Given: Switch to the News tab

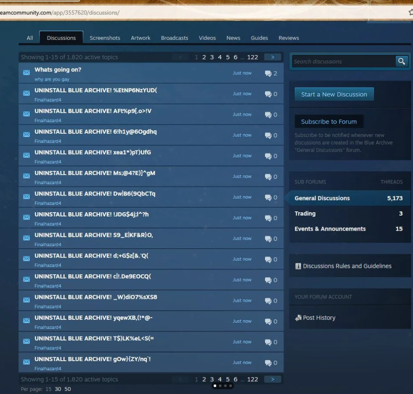Looking at the screenshot, I should 233,38.
